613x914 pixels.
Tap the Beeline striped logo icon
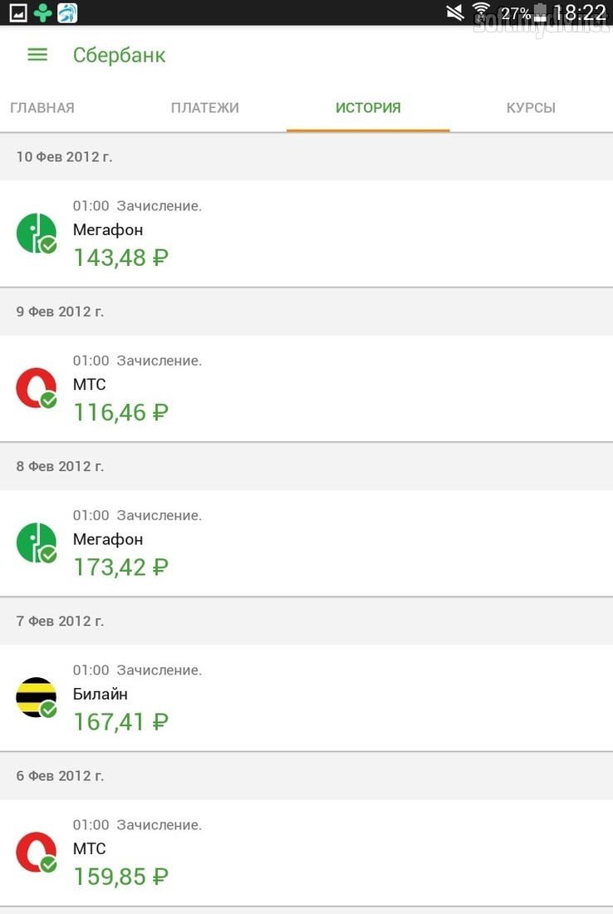coord(36,697)
